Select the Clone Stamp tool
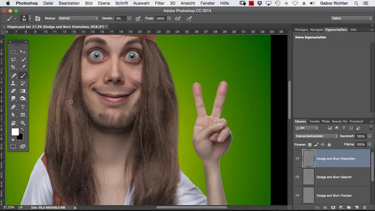This screenshot has height=211, width=375. [x=13, y=84]
